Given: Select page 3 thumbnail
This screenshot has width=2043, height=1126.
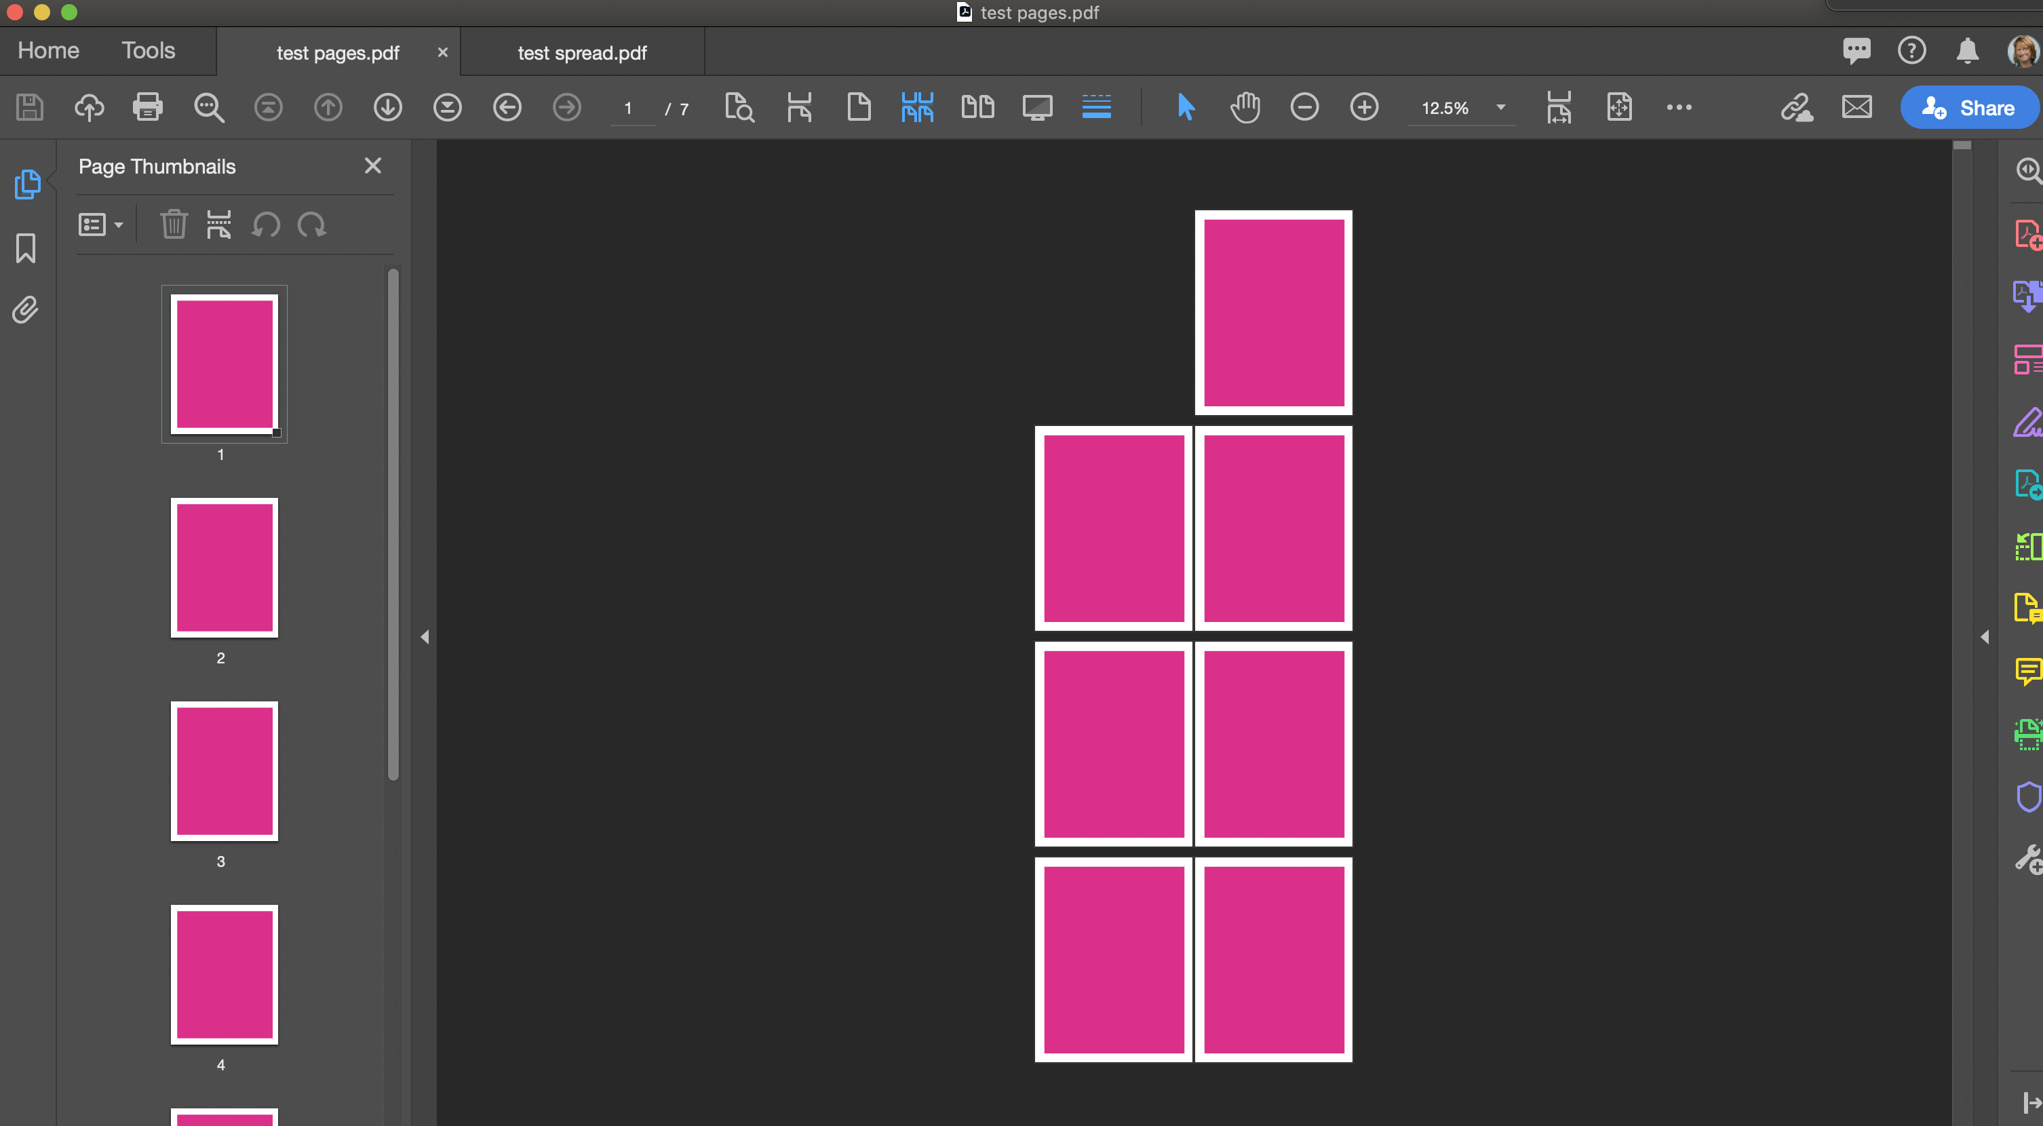Looking at the screenshot, I should [x=225, y=771].
